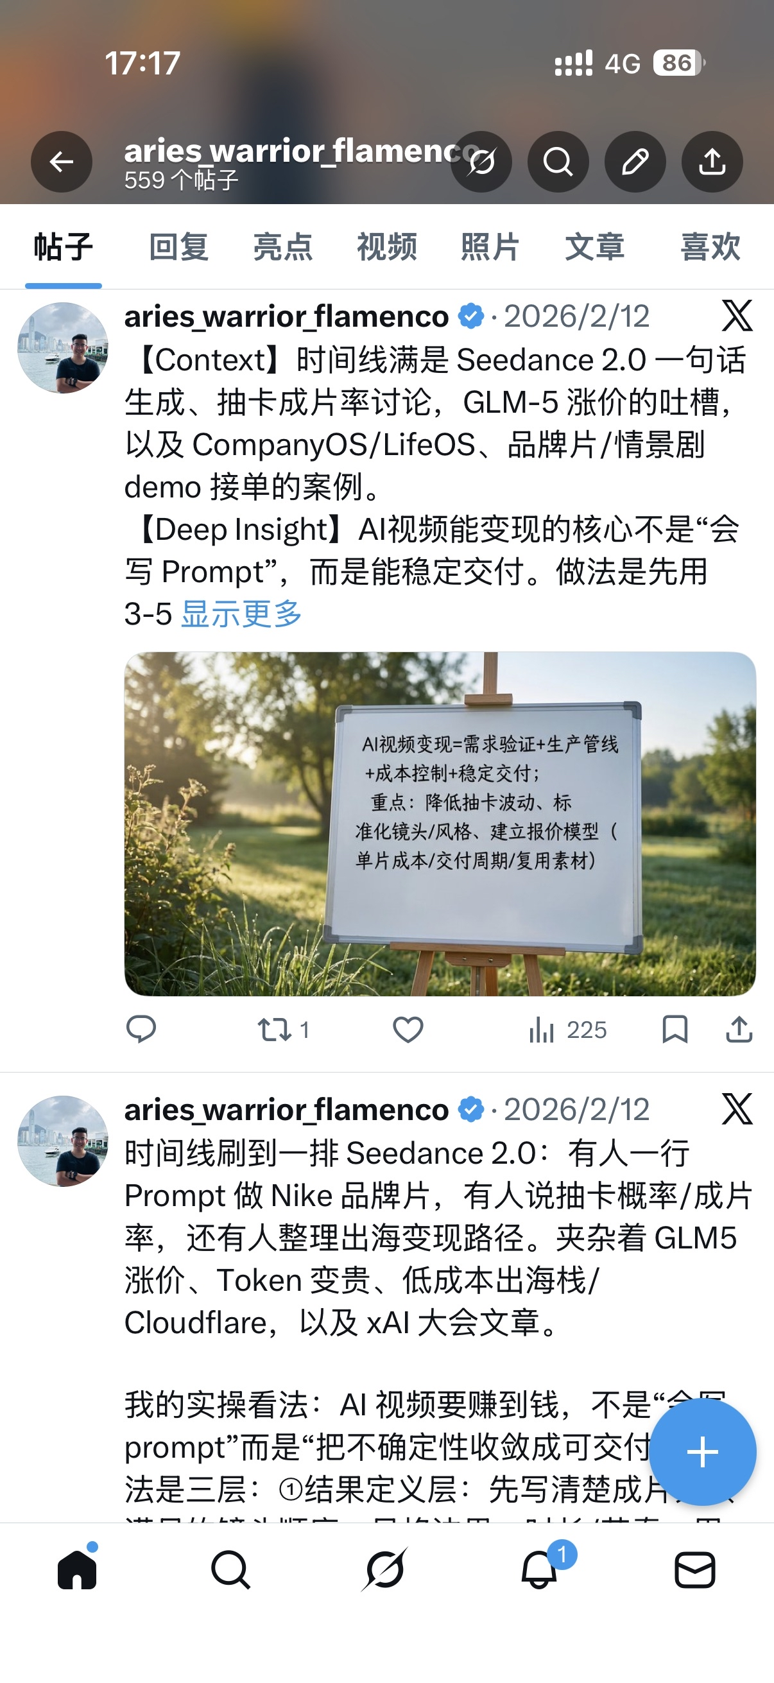Switch to the 回复 tab
The height and width of the screenshot is (1683, 774).
(179, 247)
